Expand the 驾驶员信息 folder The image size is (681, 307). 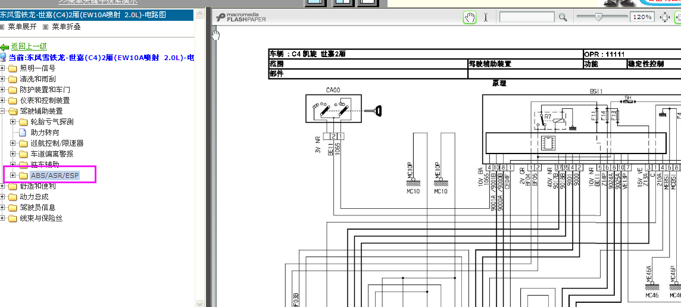coord(2,208)
